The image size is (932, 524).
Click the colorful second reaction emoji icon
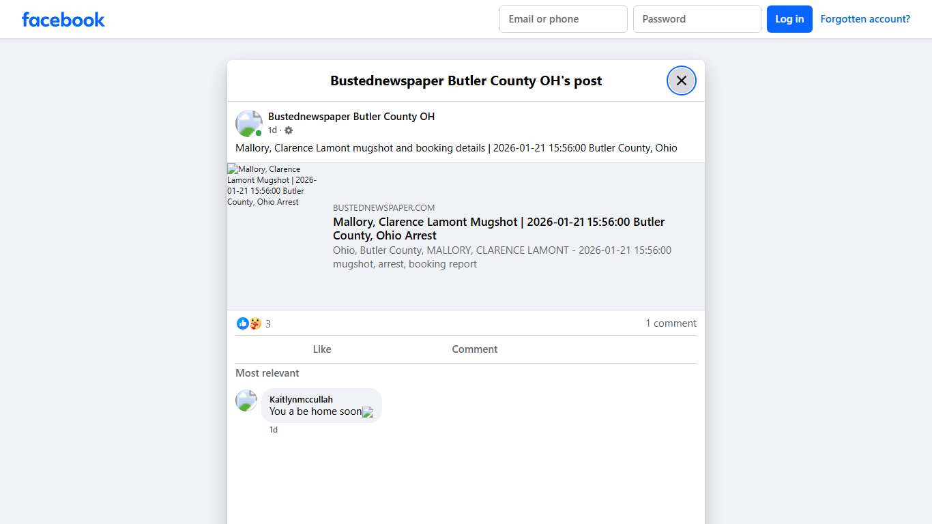(x=254, y=323)
